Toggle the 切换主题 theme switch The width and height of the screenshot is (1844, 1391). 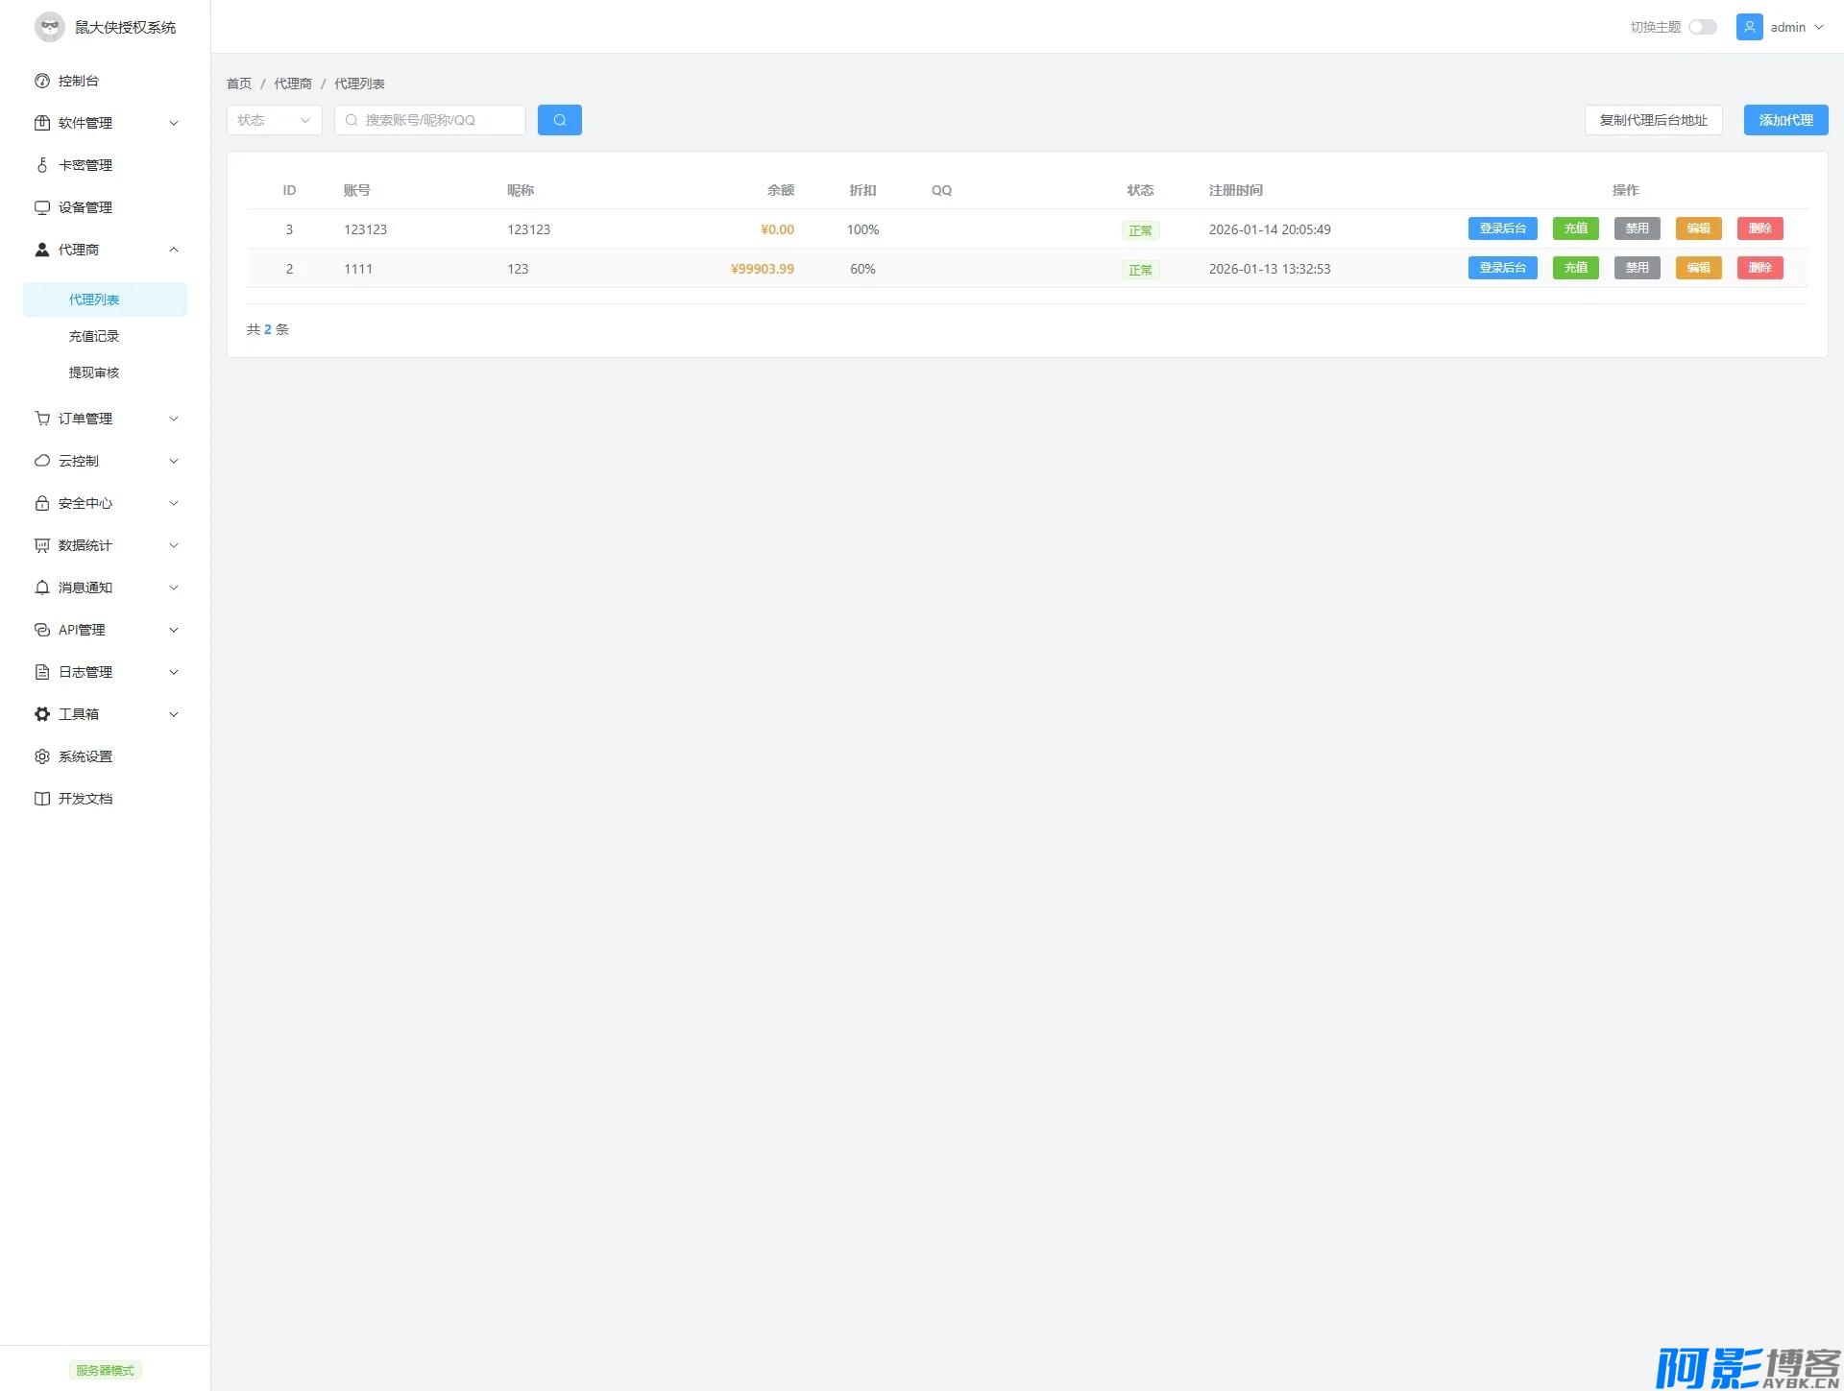1702,27
